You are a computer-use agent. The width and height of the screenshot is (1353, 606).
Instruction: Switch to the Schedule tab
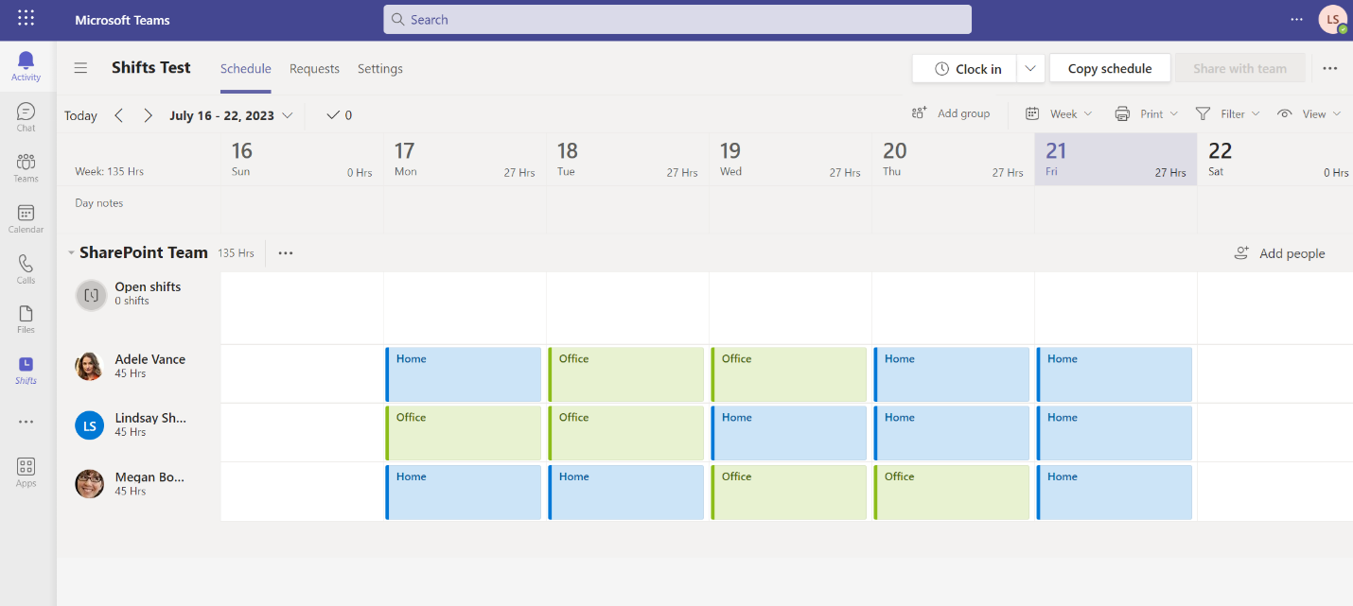click(x=246, y=69)
